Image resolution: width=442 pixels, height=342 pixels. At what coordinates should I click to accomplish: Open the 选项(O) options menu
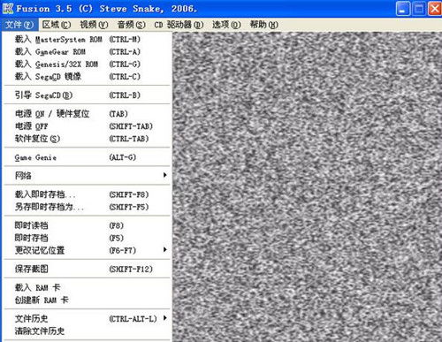226,25
